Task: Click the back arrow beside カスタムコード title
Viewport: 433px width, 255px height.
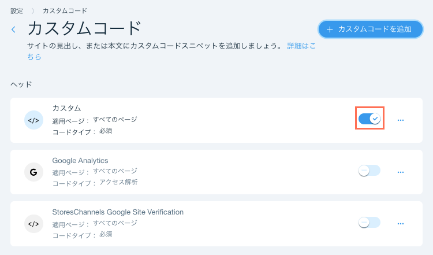Action: [x=13, y=29]
